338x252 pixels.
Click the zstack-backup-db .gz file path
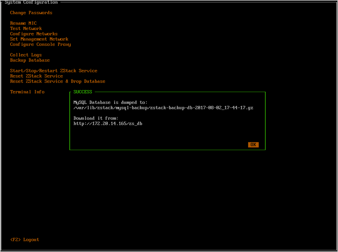(x=163, y=108)
